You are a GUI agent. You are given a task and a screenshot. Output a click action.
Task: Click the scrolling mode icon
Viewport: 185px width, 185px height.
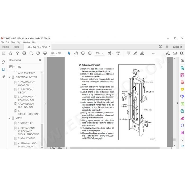coord(118,53)
